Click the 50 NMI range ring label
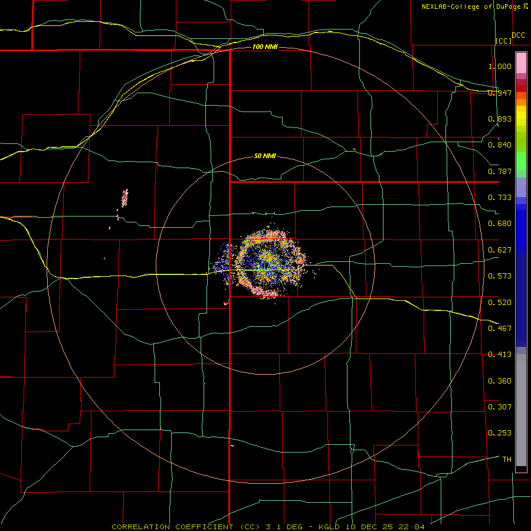 [265, 156]
